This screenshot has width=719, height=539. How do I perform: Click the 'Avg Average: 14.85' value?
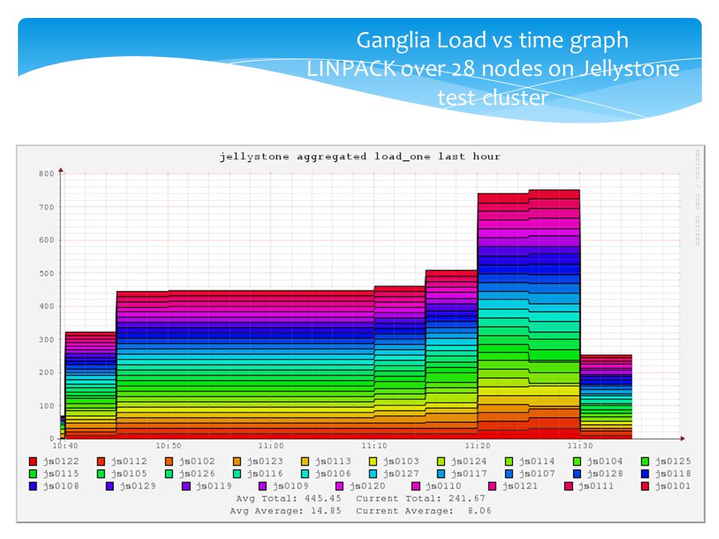click(286, 511)
